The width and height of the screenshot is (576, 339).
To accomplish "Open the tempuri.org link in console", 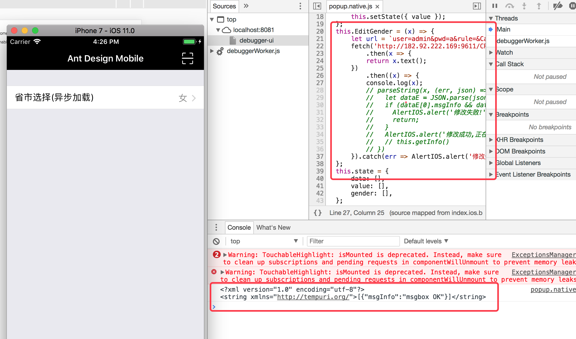I will click(x=313, y=297).
